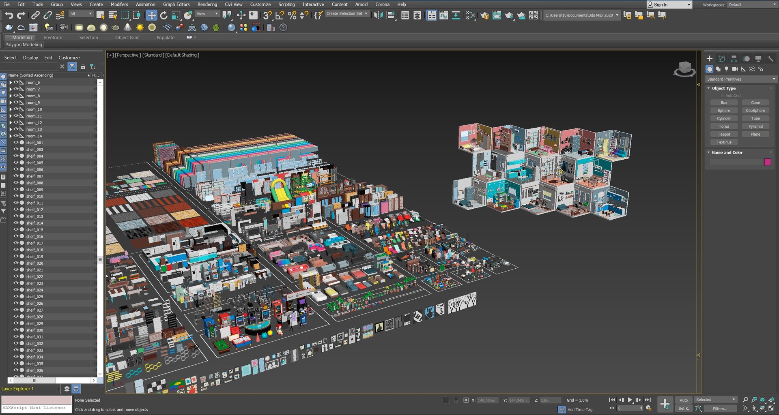Switch to the Hierarchy command panel tab

point(734,59)
